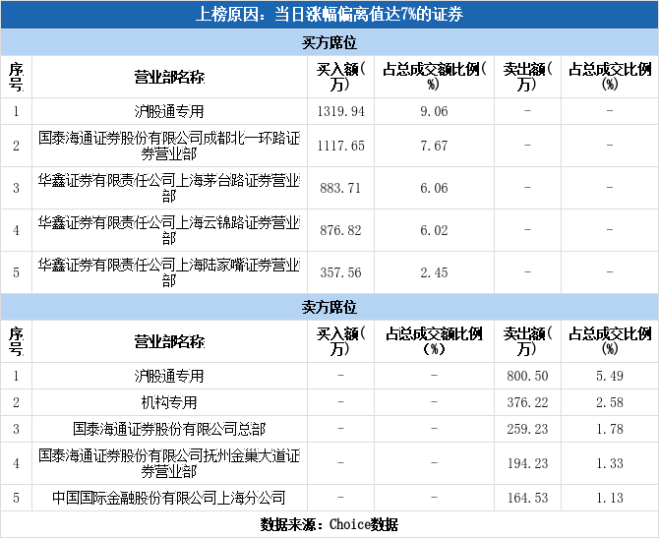Click sell amount 800.50
The height and width of the screenshot is (538, 659).
(527, 376)
